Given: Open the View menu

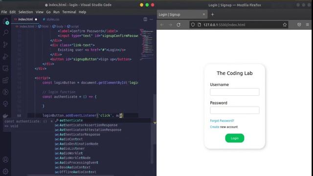Looking at the screenshot, I should click(x=40, y=12).
